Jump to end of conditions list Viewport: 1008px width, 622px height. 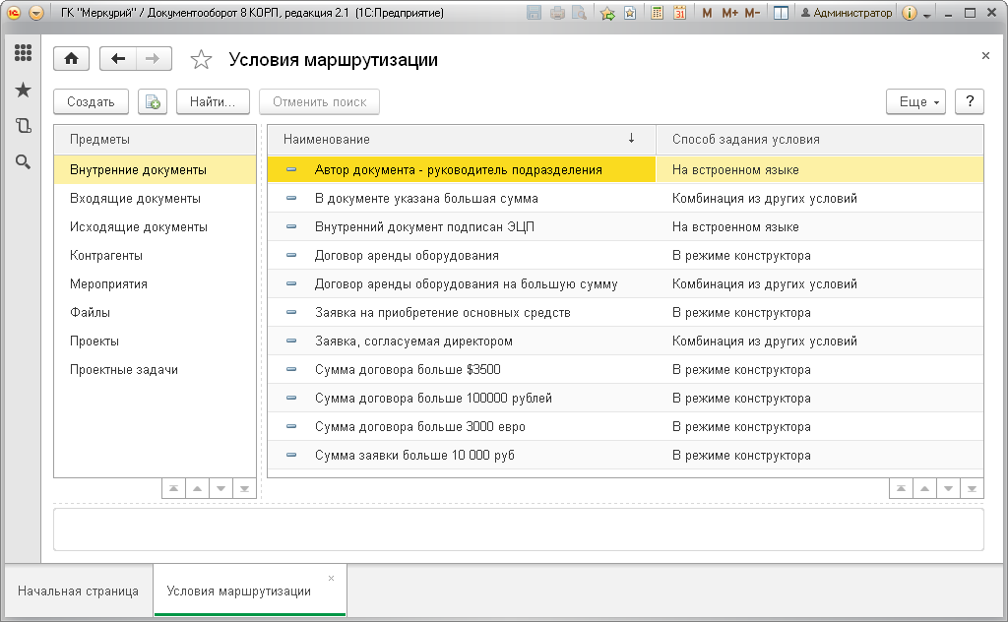[972, 489]
